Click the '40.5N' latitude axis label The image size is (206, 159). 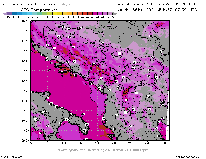pyautogui.click(x=25, y=121)
